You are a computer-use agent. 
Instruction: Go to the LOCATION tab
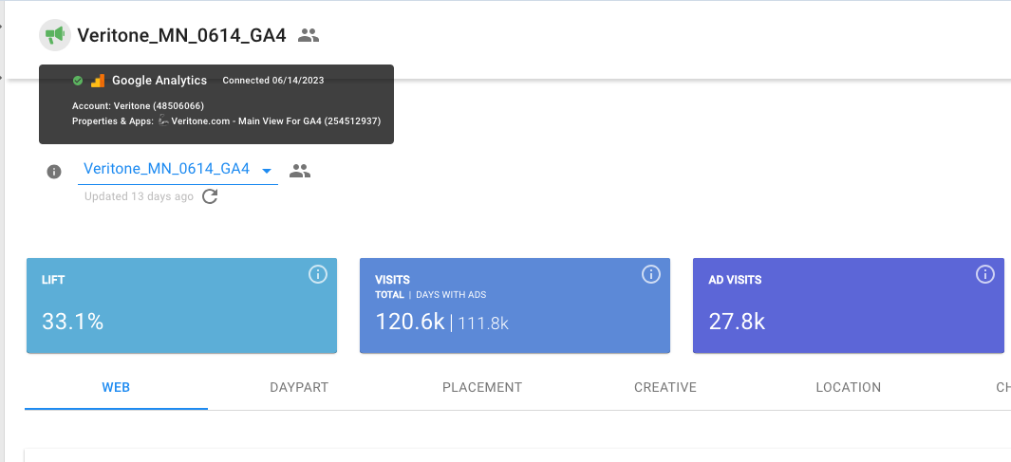pyautogui.click(x=849, y=387)
